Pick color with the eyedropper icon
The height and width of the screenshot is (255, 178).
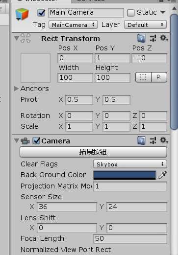click(162, 175)
